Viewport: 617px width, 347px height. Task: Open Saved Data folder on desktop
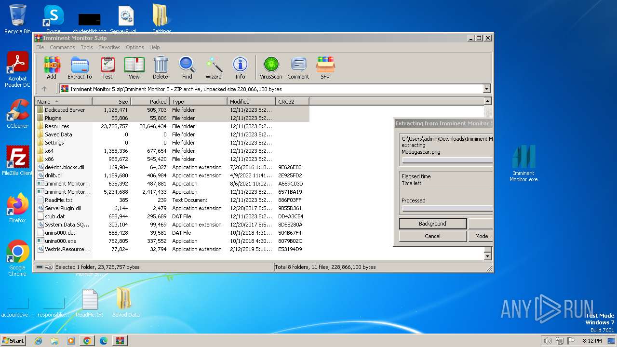coord(126,303)
